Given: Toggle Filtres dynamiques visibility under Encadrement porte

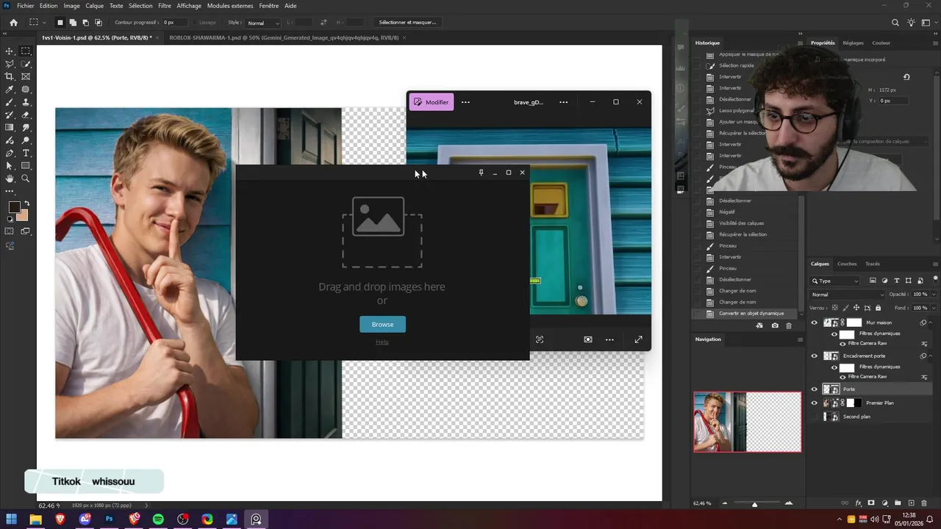Looking at the screenshot, I should [x=834, y=367].
